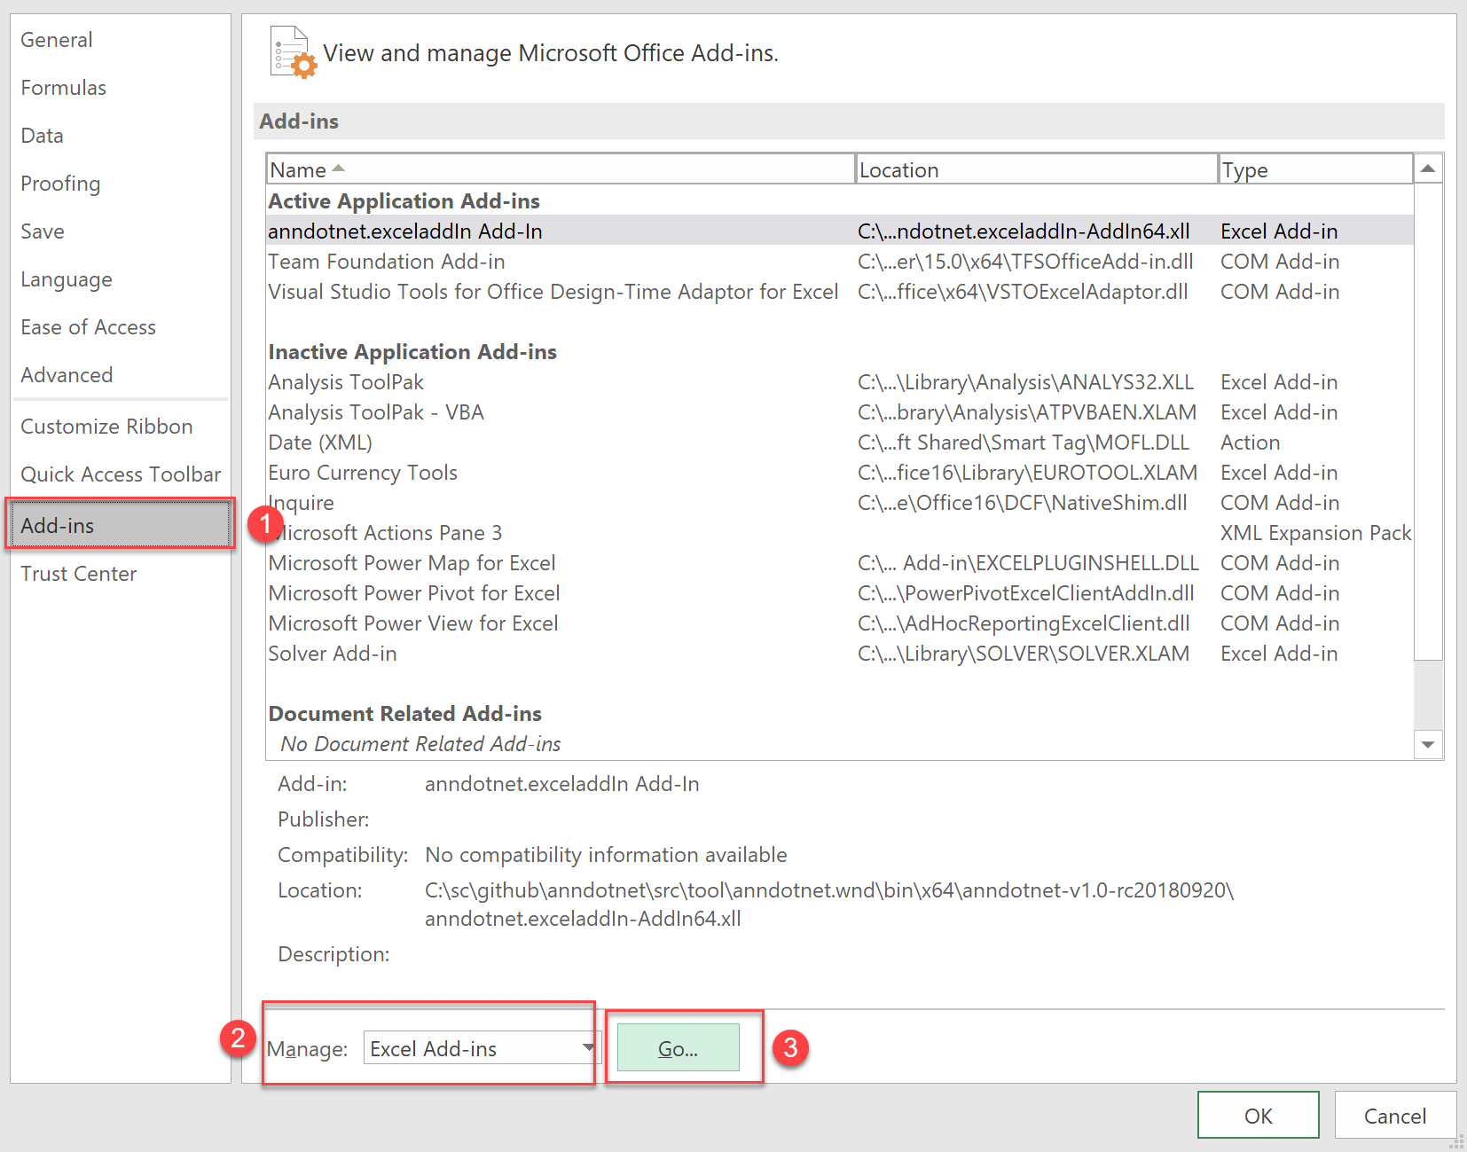Select the Inquire add-in row

click(x=840, y=503)
